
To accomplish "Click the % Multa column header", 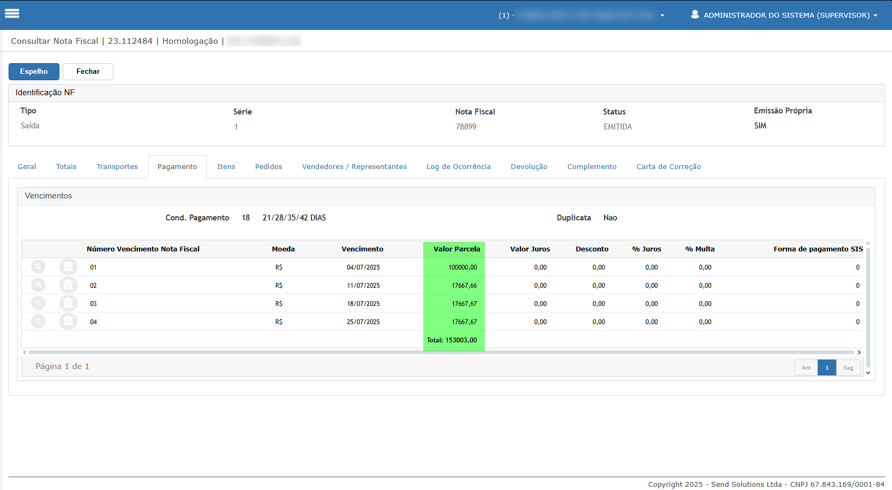I will [700, 249].
